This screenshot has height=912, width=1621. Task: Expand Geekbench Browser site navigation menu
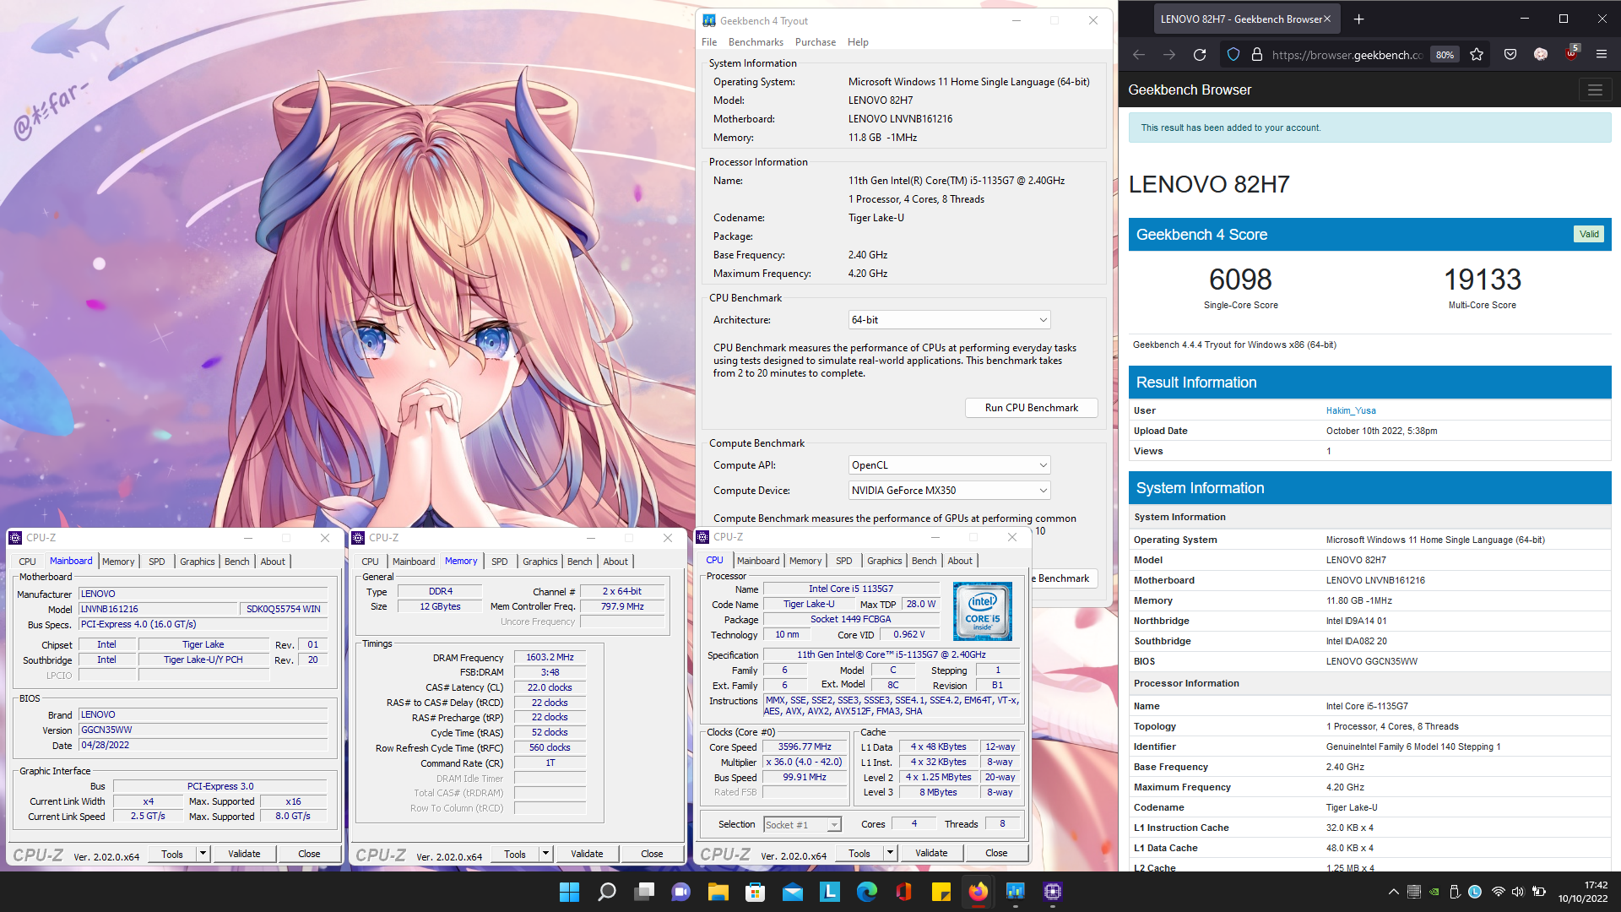(1595, 90)
